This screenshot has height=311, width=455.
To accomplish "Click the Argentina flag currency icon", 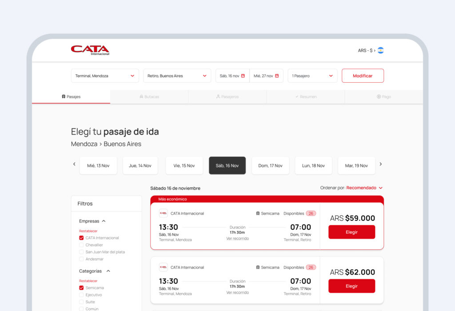I will (380, 50).
